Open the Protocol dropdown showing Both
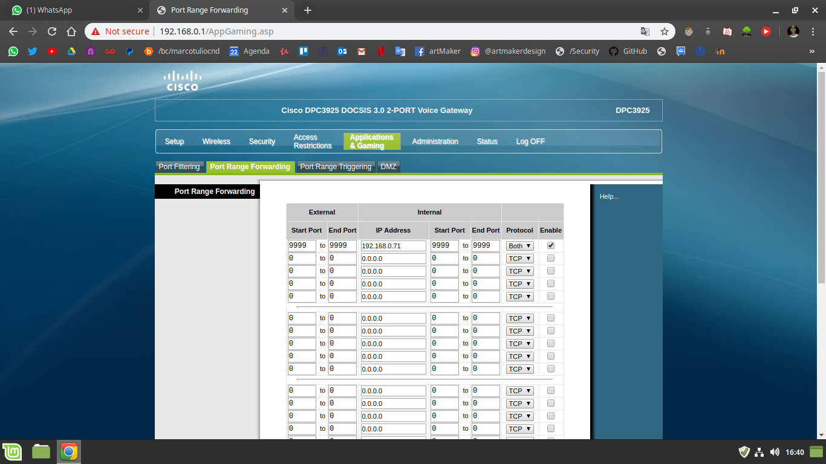Image resolution: width=826 pixels, height=464 pixels. tap(519, 246)
